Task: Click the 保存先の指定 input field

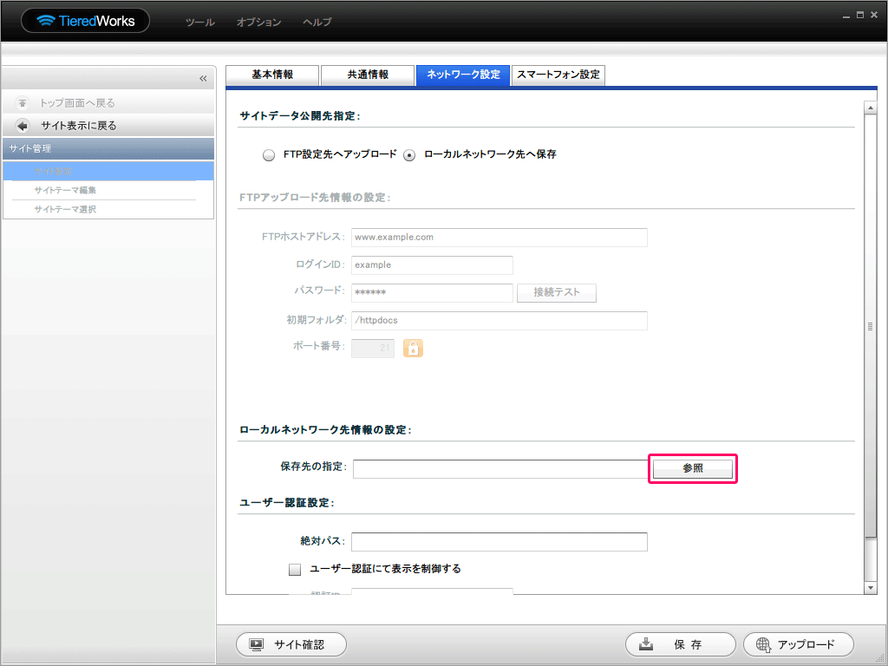Action: tap(499, 469)
